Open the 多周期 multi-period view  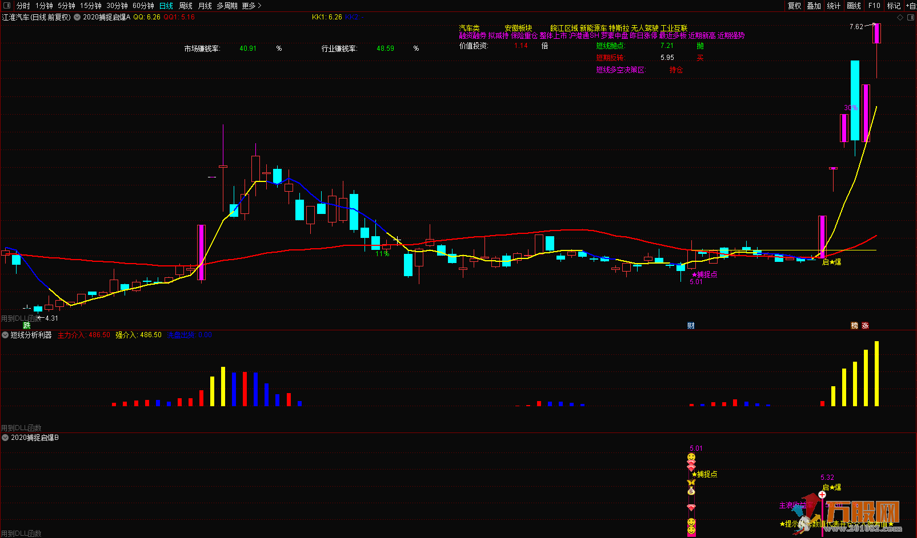tap(227, 6)
